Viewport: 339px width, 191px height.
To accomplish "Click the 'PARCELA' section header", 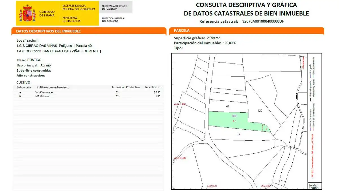I will (x=182, y=31).
